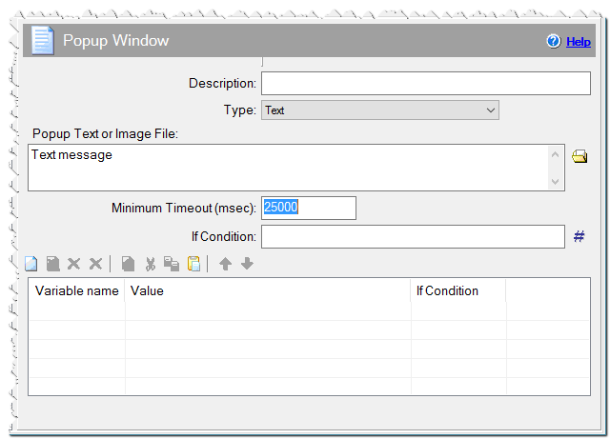Click the copy icon in the toolbar

[x=172, y=264]
